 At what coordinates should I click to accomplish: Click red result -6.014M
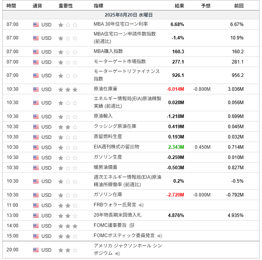[x=175, y=89]
